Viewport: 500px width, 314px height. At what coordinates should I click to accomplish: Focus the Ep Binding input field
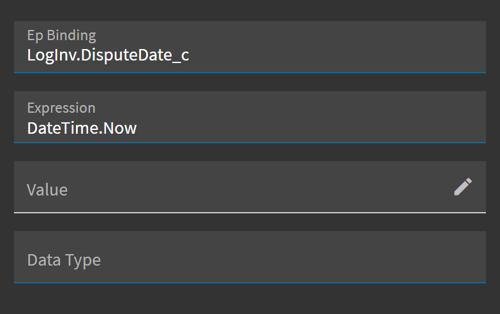(x=250, y=47)
